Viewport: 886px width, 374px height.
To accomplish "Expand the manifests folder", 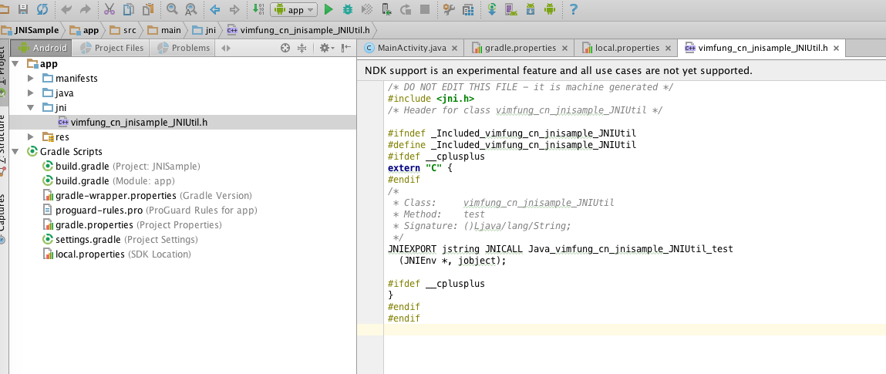I will pyautogui.click(x=31, y=79).
